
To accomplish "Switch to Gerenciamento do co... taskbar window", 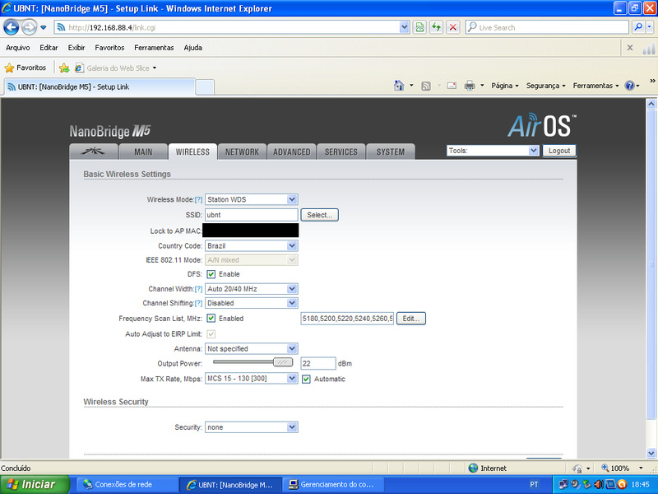I will (x=334, y=485).
